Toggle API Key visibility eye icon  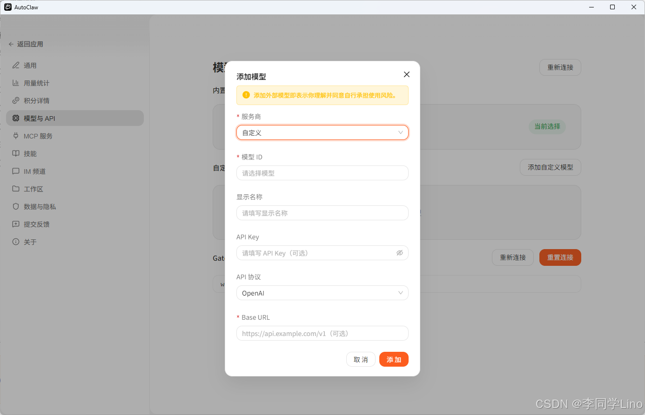(399, 253)
